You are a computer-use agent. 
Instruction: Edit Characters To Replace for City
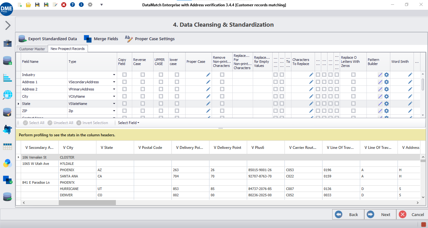311,96
